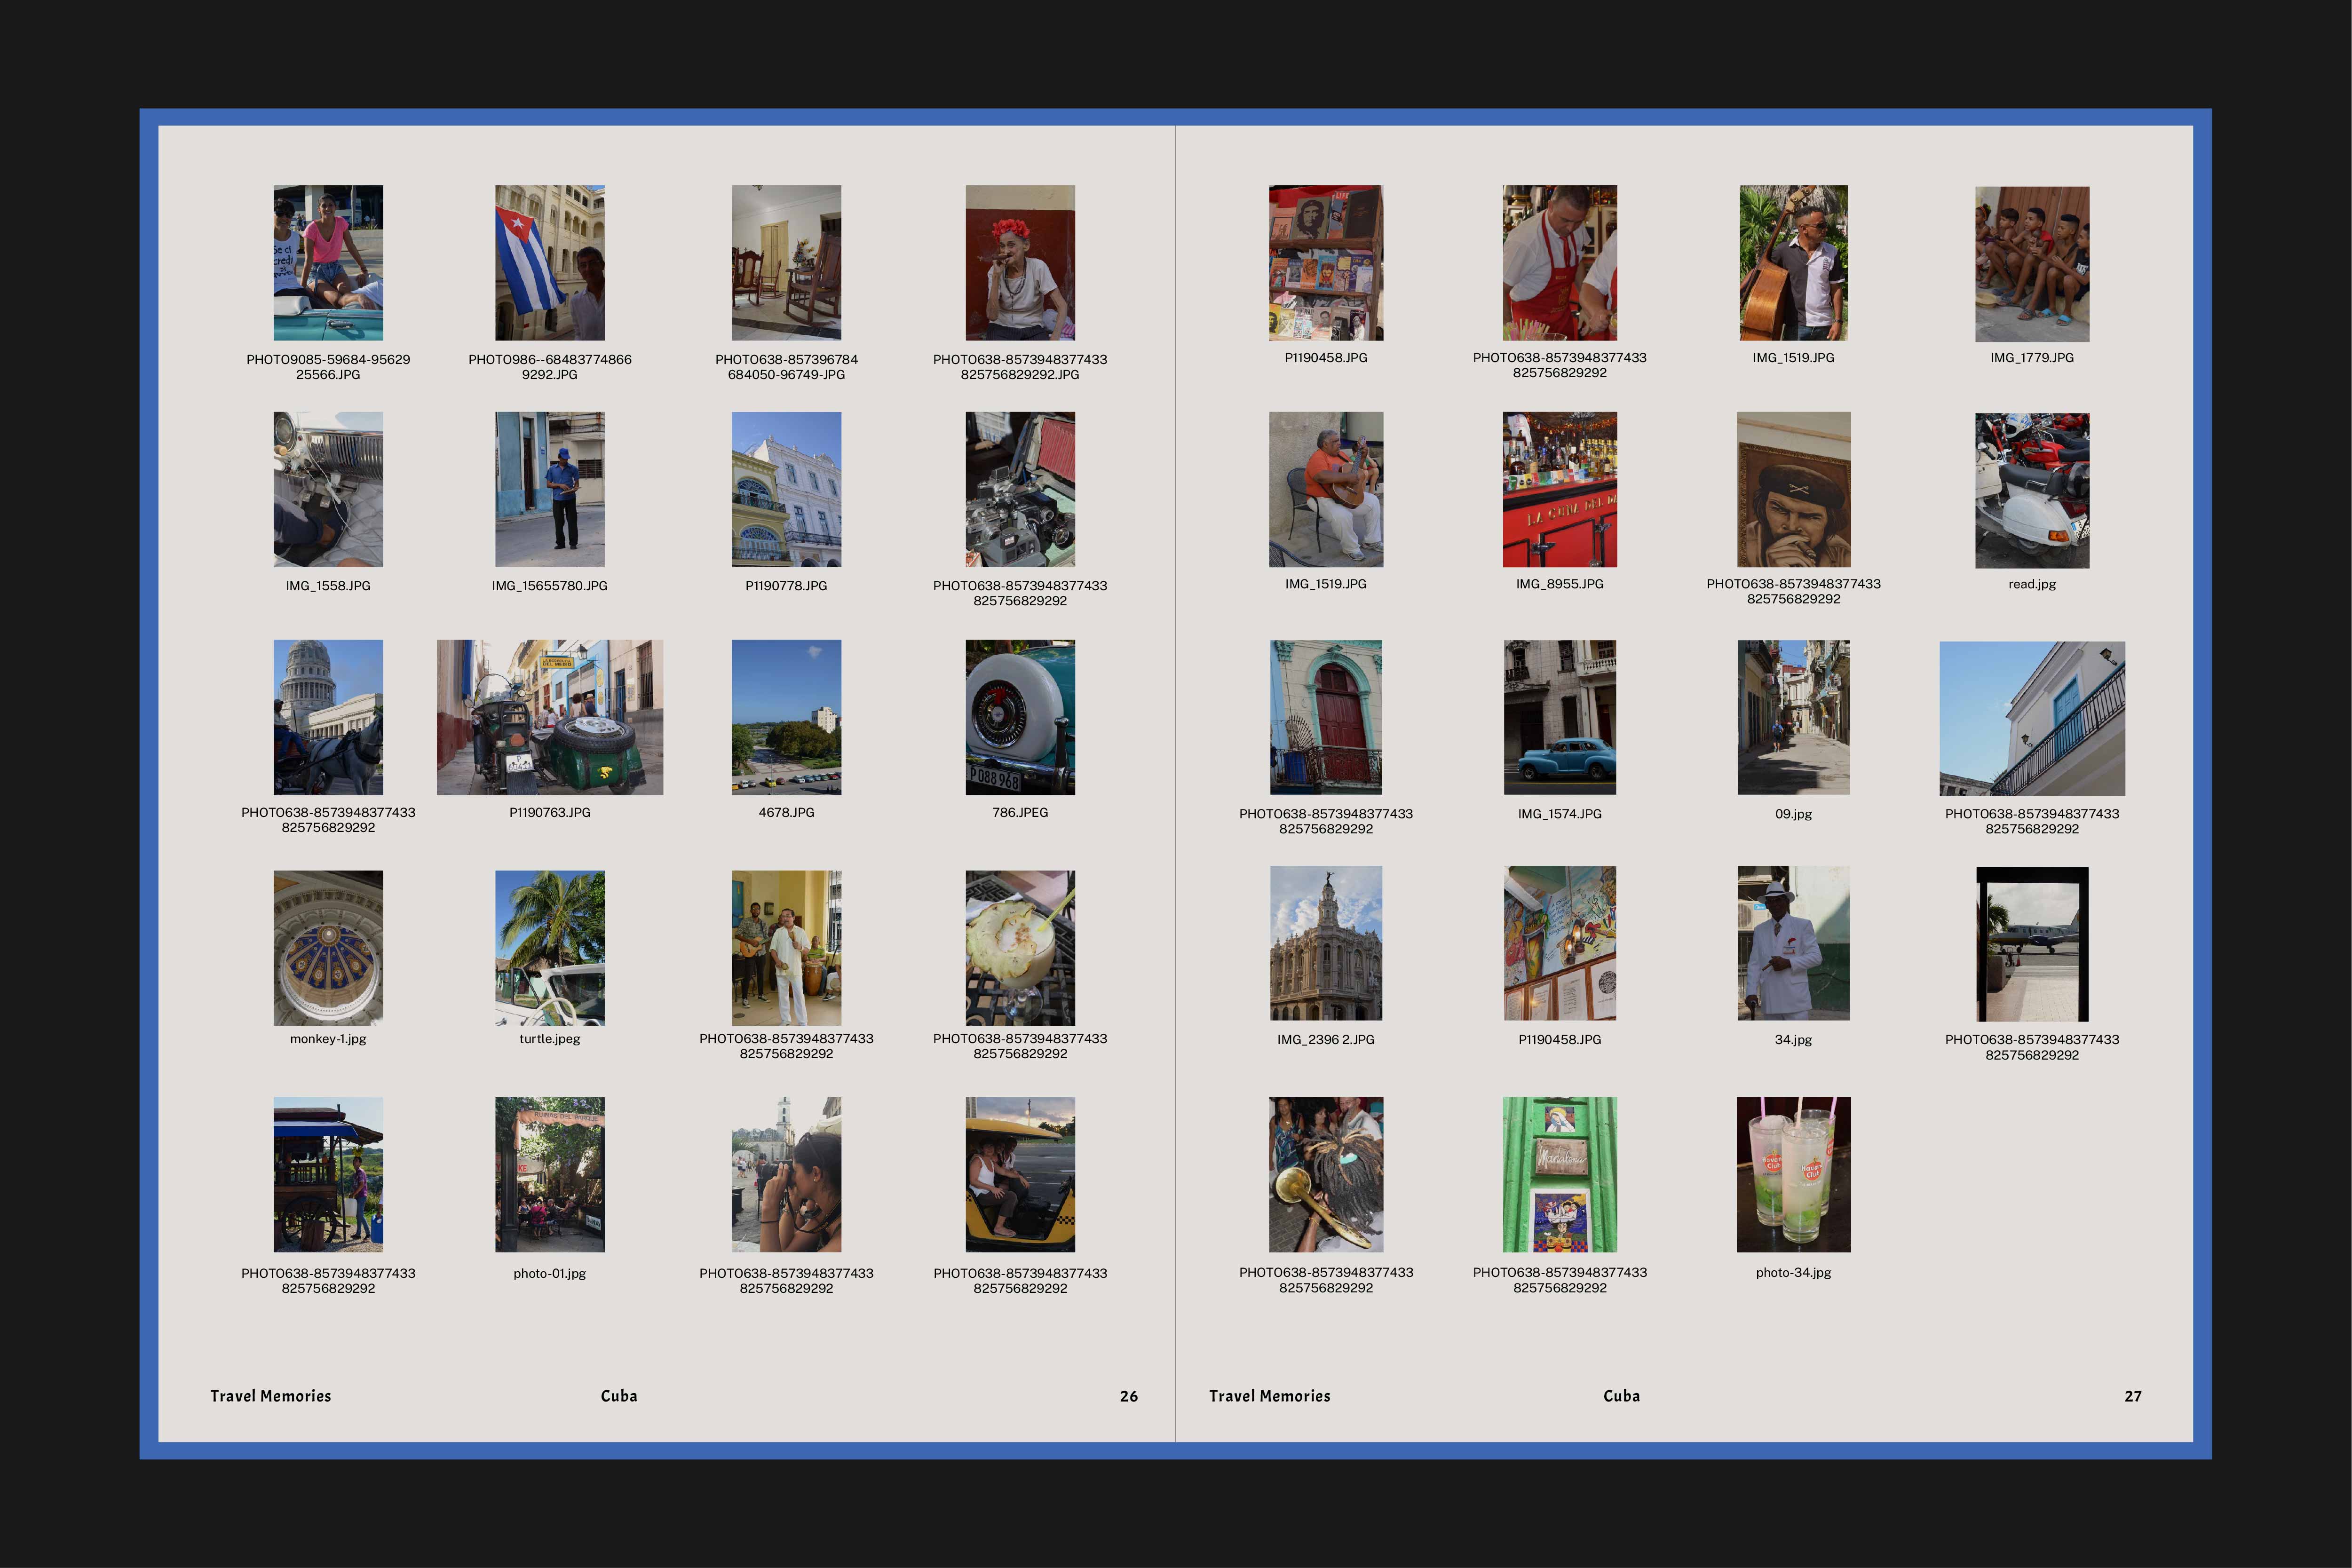Select the IMG_1574.JPG blue vintage car photo
Viewport: 2352px width, 1568px height.
pyautogui.click(x=1559, y=717)
